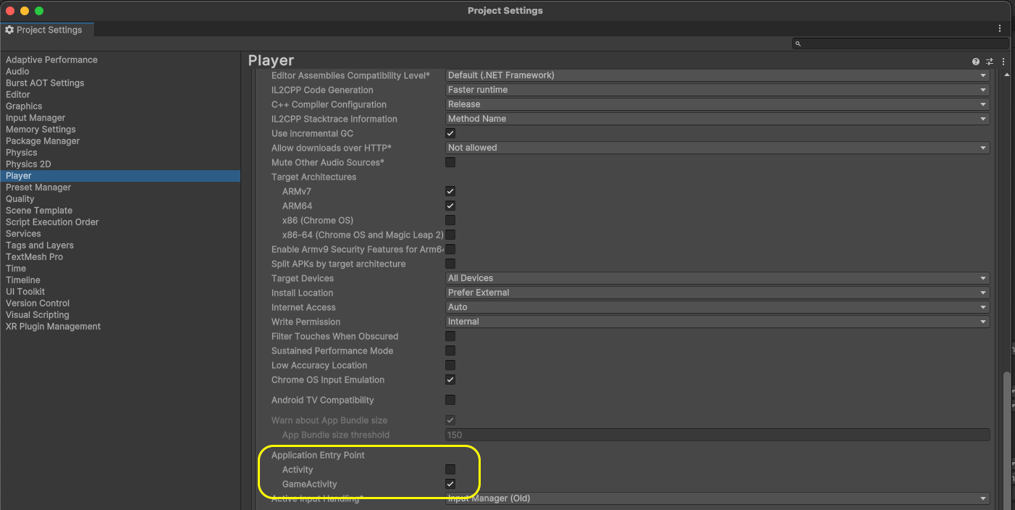Enable Mute Other Audio Sources
The height and width of the screenshot is (510, 1015).
tap(450, 162)
